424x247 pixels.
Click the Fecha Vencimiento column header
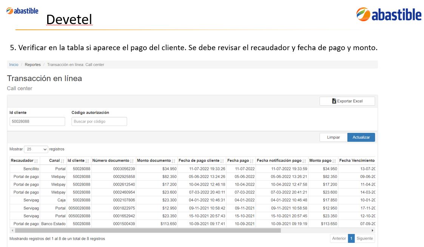click(x=357, y=160)
